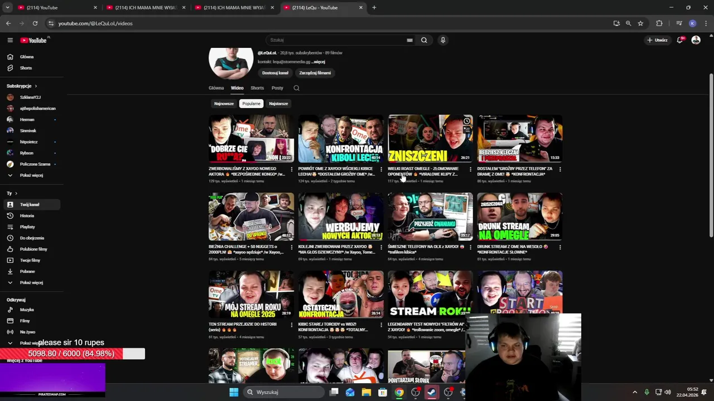Select the Najstarsze sort chip
Image resolution: width=714 pixels, height=401 pixels.
(x=278, y=104)
